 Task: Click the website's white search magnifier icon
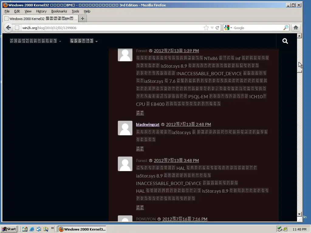285,41
